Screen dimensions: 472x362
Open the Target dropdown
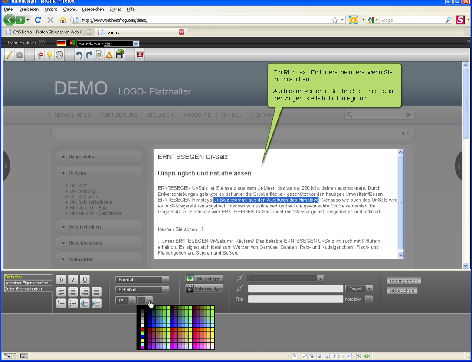pyautogui.click(x=359, y=288)
